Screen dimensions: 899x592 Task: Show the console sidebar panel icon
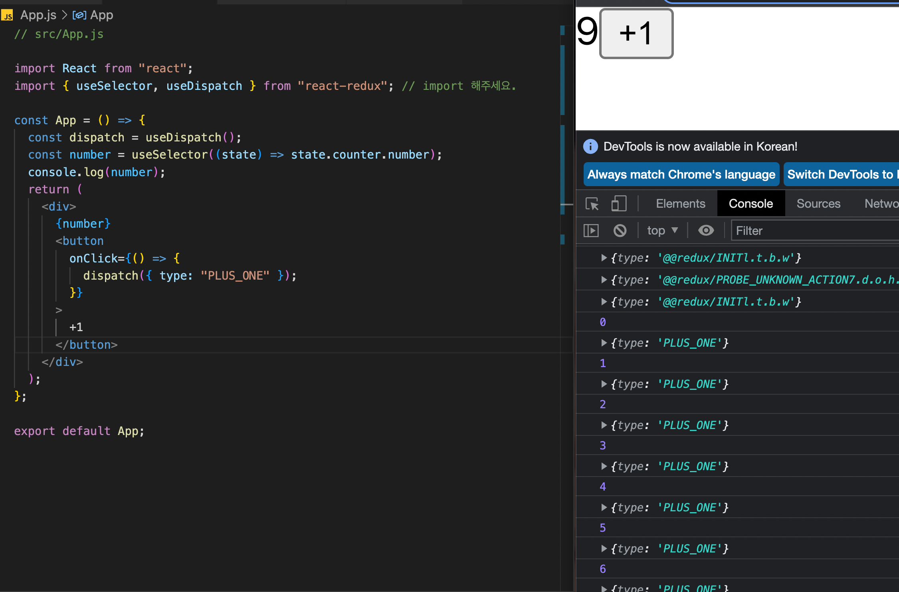coord(591,230)
